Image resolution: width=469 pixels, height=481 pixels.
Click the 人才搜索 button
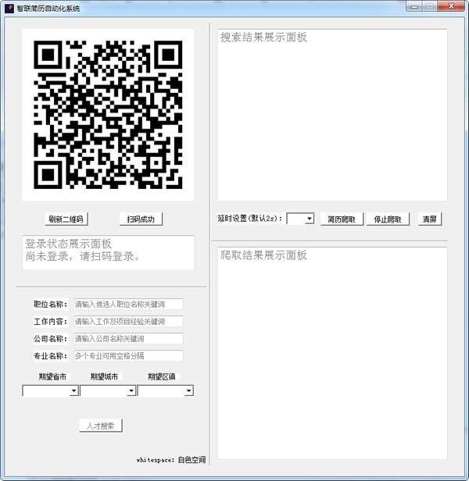(x=101, y=426)
